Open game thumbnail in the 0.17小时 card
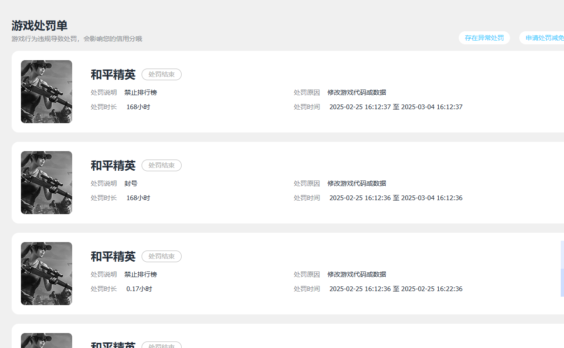 point(47,273)
